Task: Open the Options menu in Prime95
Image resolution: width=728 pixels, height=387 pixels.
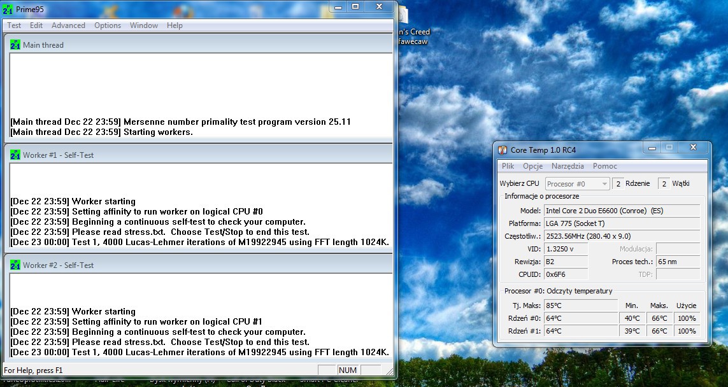Action: (108, 25)
